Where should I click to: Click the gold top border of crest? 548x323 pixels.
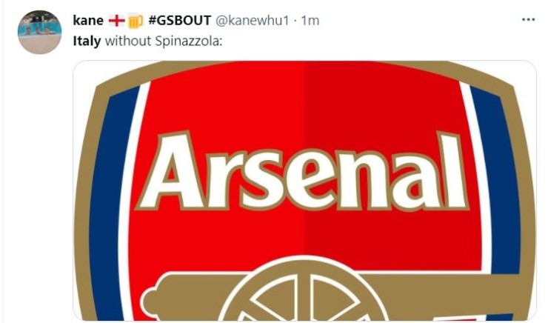pos(304,64)
